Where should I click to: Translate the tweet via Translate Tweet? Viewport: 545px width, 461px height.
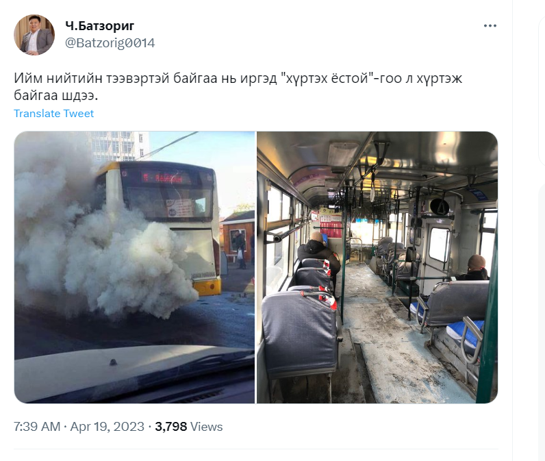pyautogui.click(x=54, y=113)
